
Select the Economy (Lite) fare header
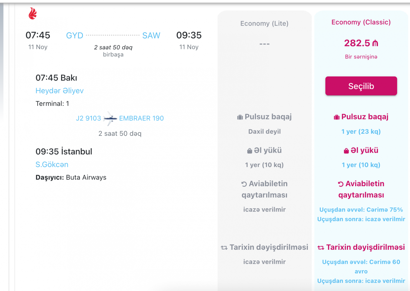[x=264, y=23]
